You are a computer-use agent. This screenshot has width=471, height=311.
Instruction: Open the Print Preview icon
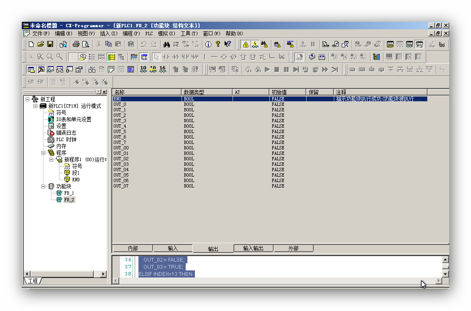[x=85, y=44]
